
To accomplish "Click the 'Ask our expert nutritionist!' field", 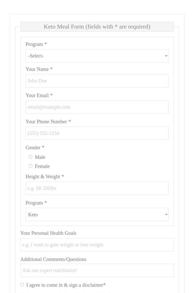I will click(x=97, y=271).
